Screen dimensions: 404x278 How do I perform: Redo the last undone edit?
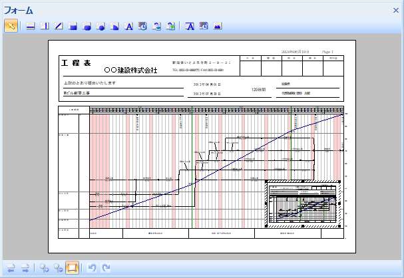(x=106, y=268)
